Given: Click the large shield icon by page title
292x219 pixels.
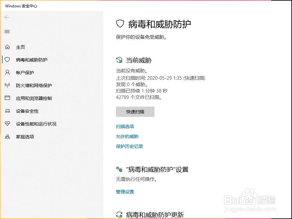Looking at the screenshot, I should [x=120, y=24].
